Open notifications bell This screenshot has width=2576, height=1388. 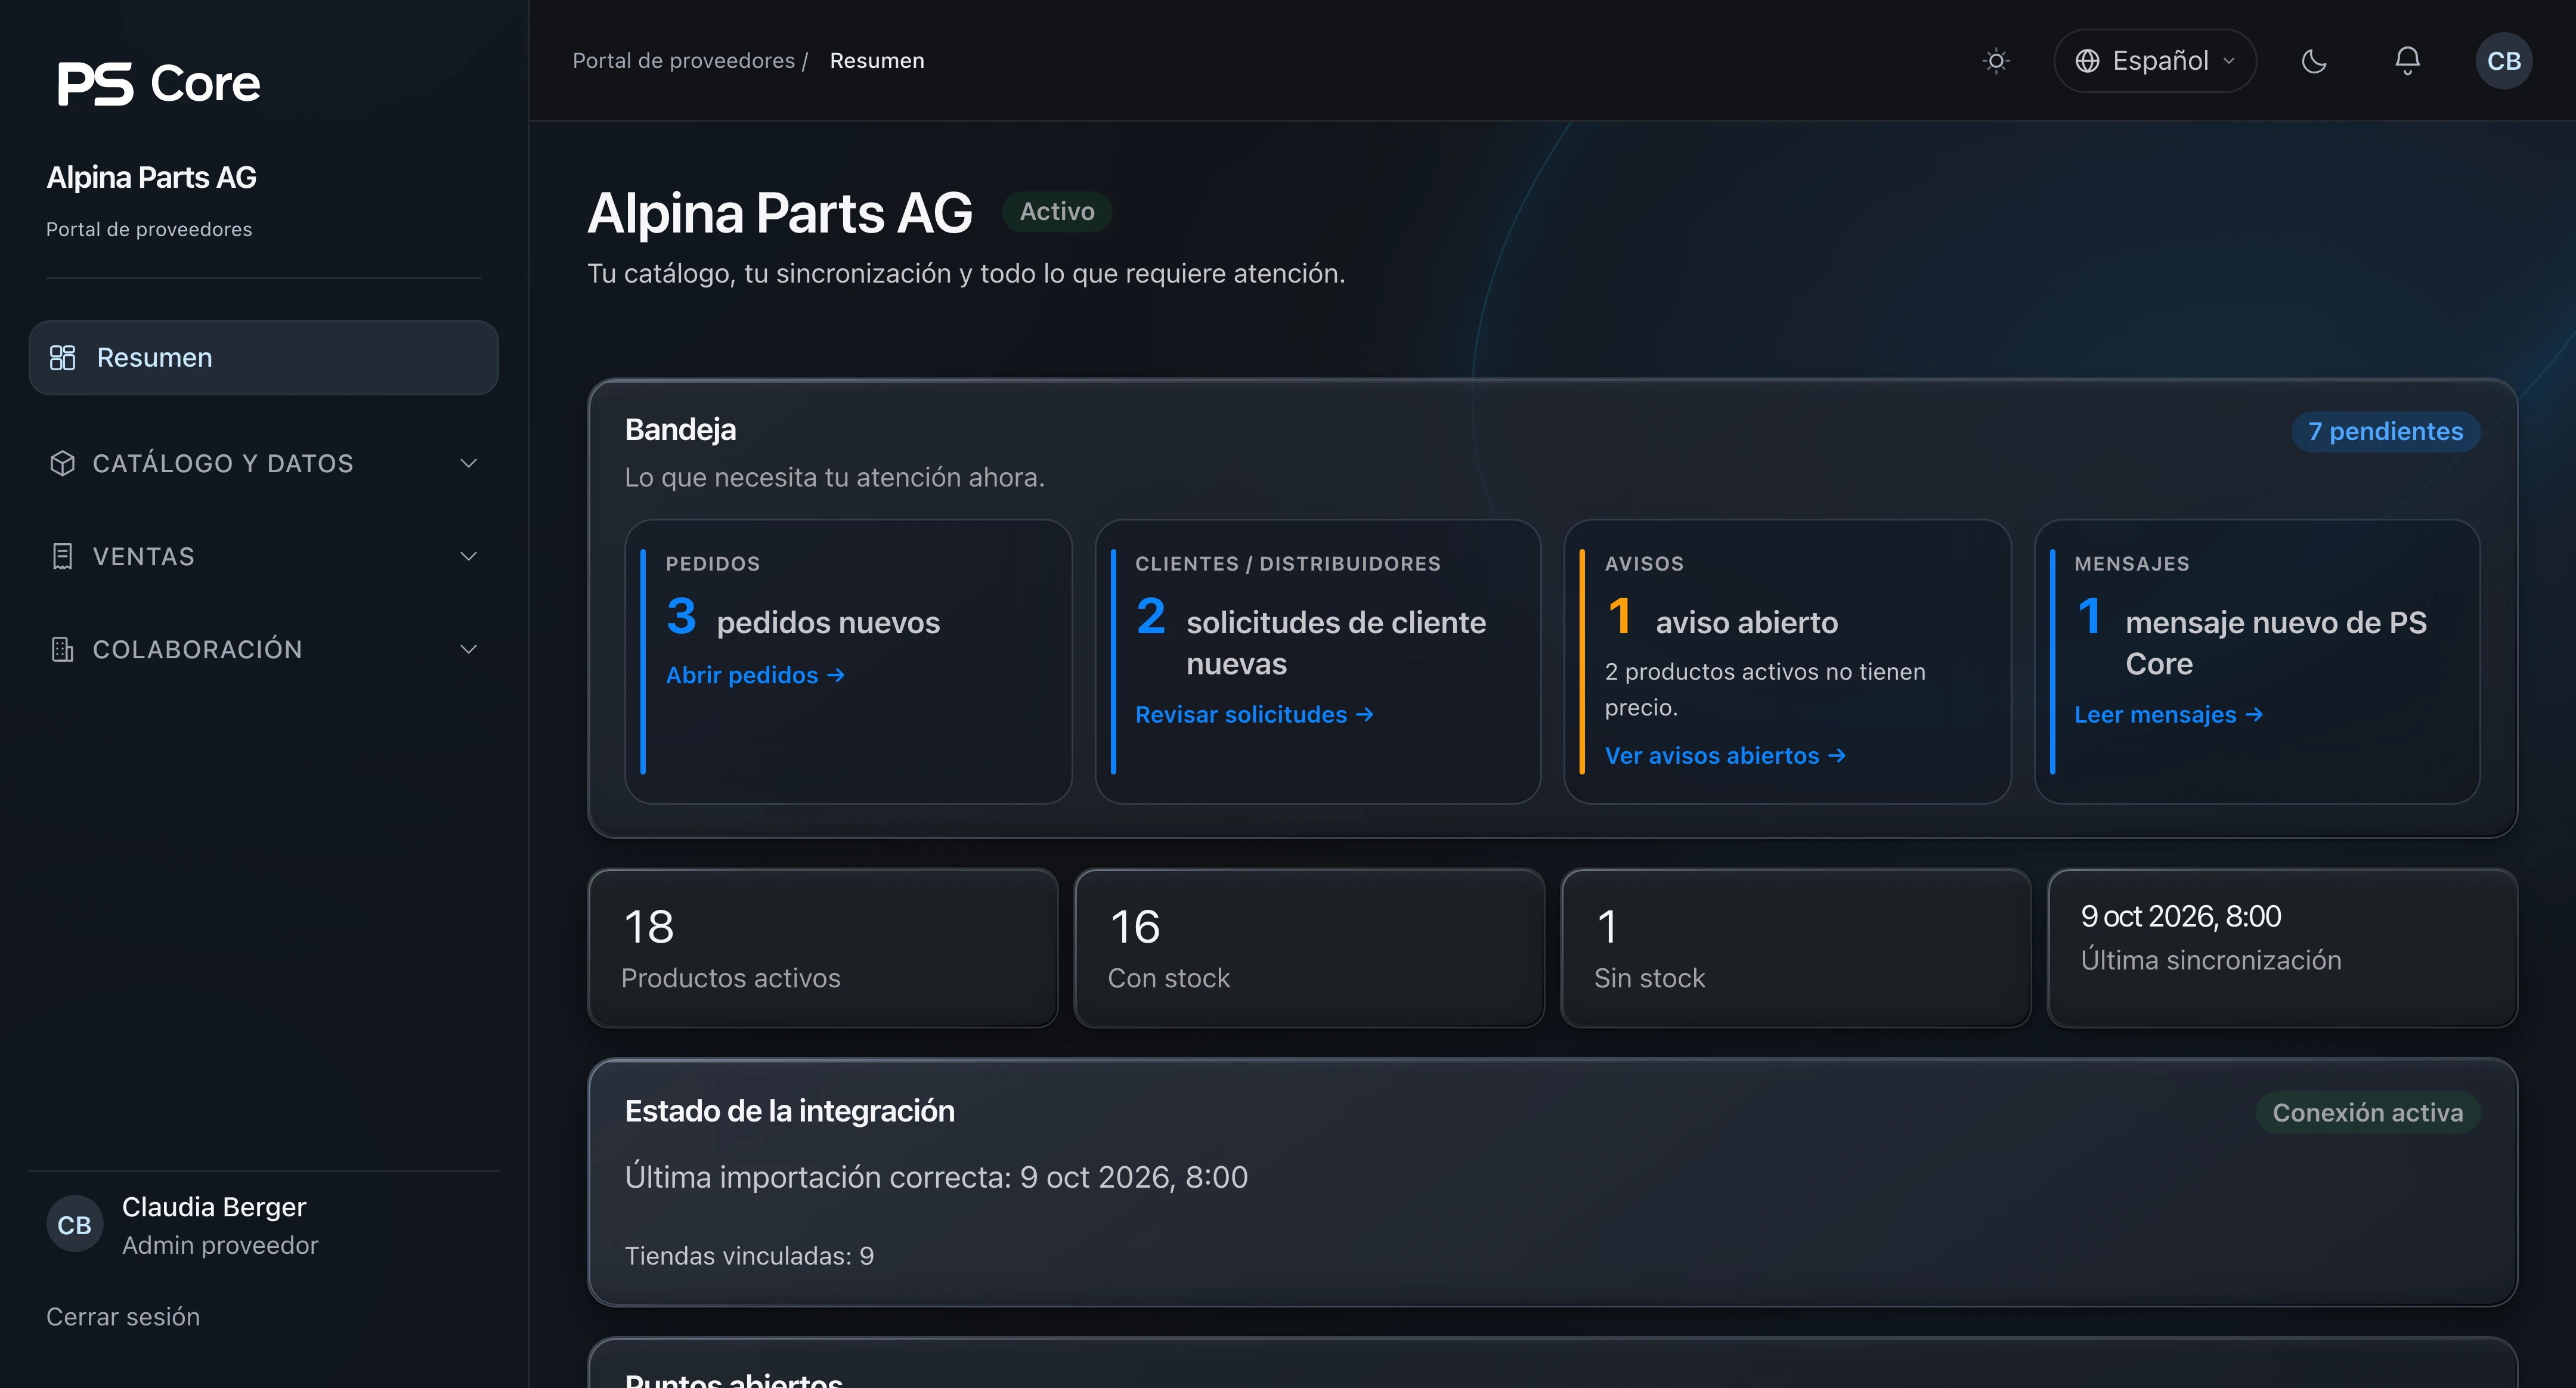coord(2407,61)
